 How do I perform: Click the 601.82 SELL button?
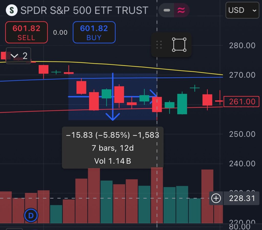coord(26,32)
